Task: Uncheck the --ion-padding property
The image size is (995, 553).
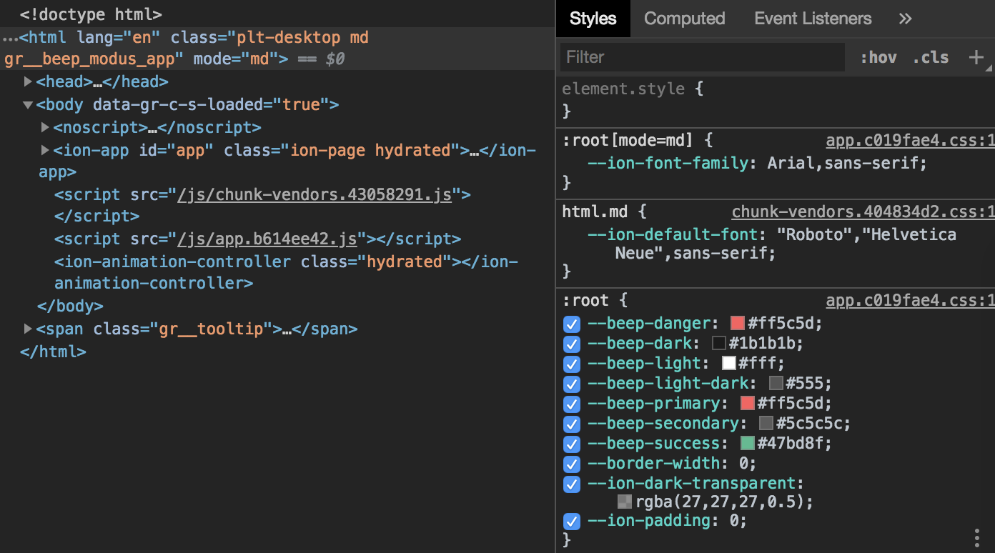Action: tap(571, 522)
